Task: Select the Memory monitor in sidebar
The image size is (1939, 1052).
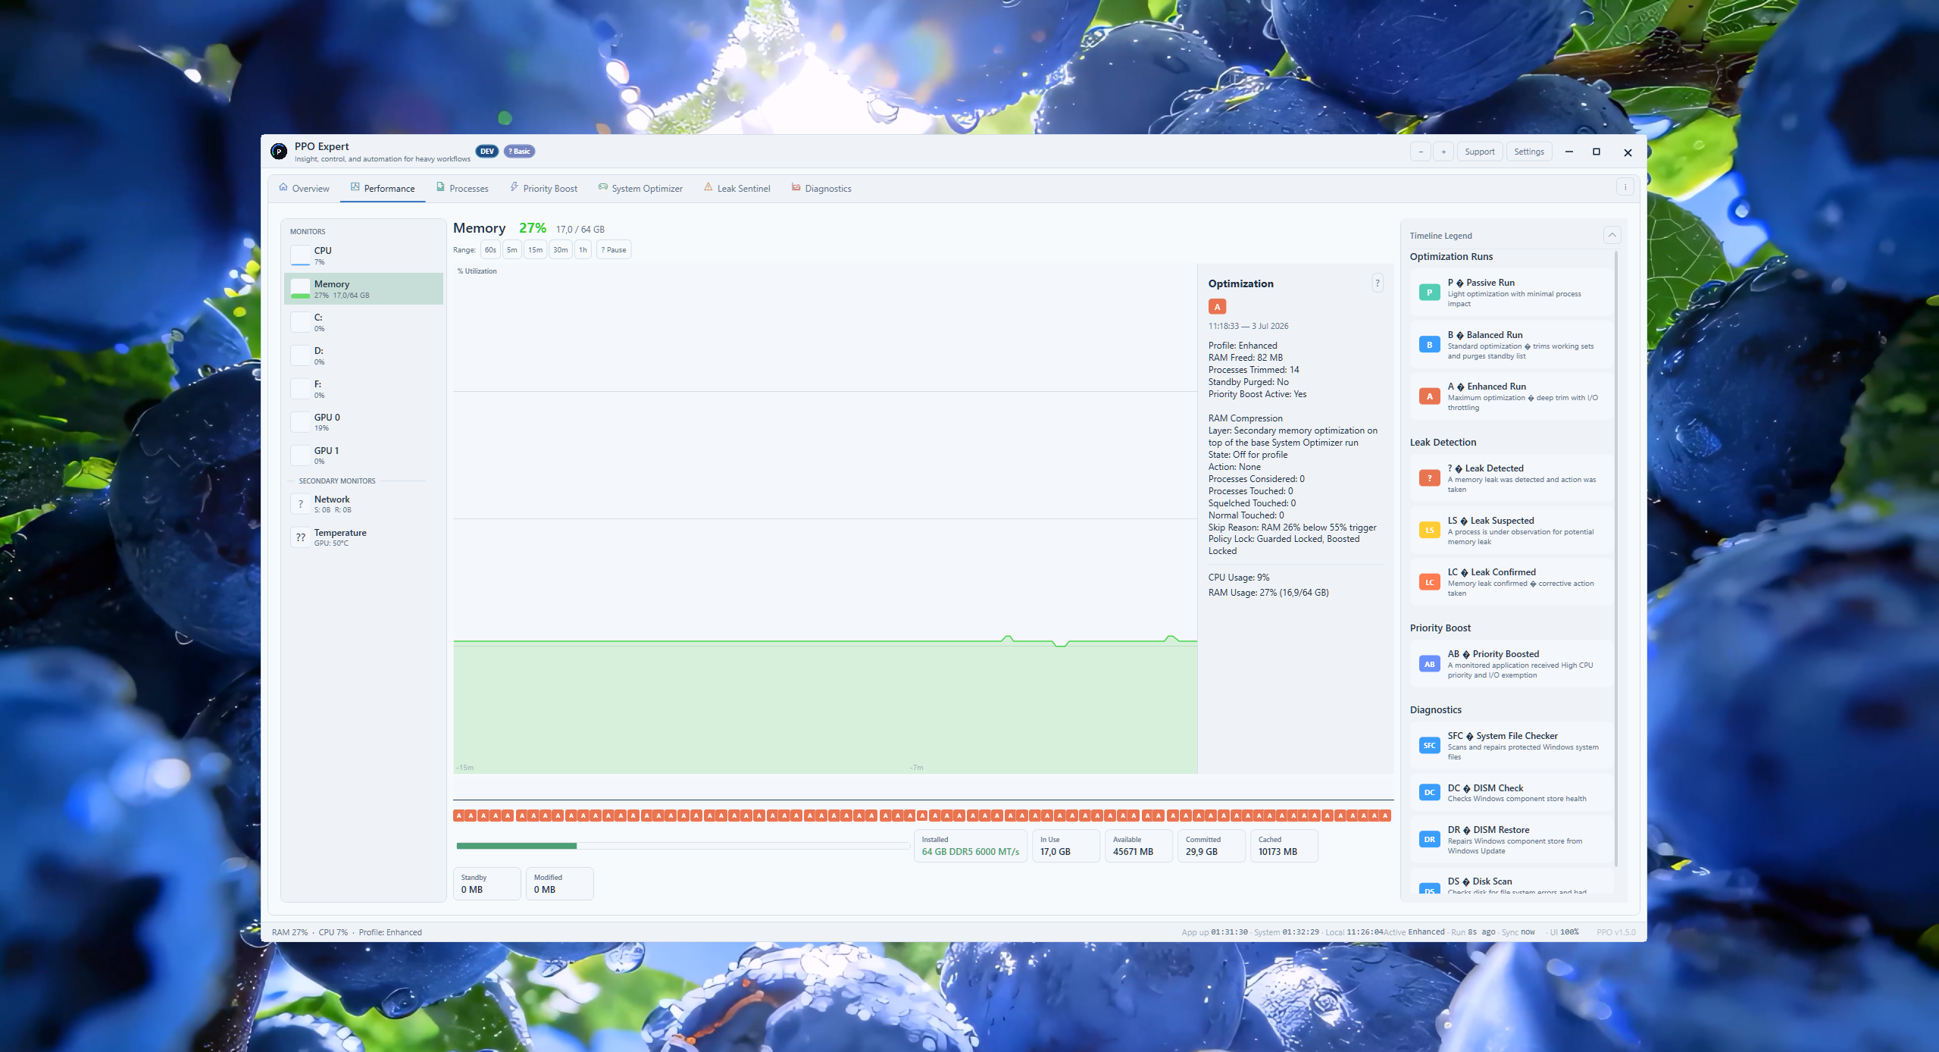Action: (364, 289)
